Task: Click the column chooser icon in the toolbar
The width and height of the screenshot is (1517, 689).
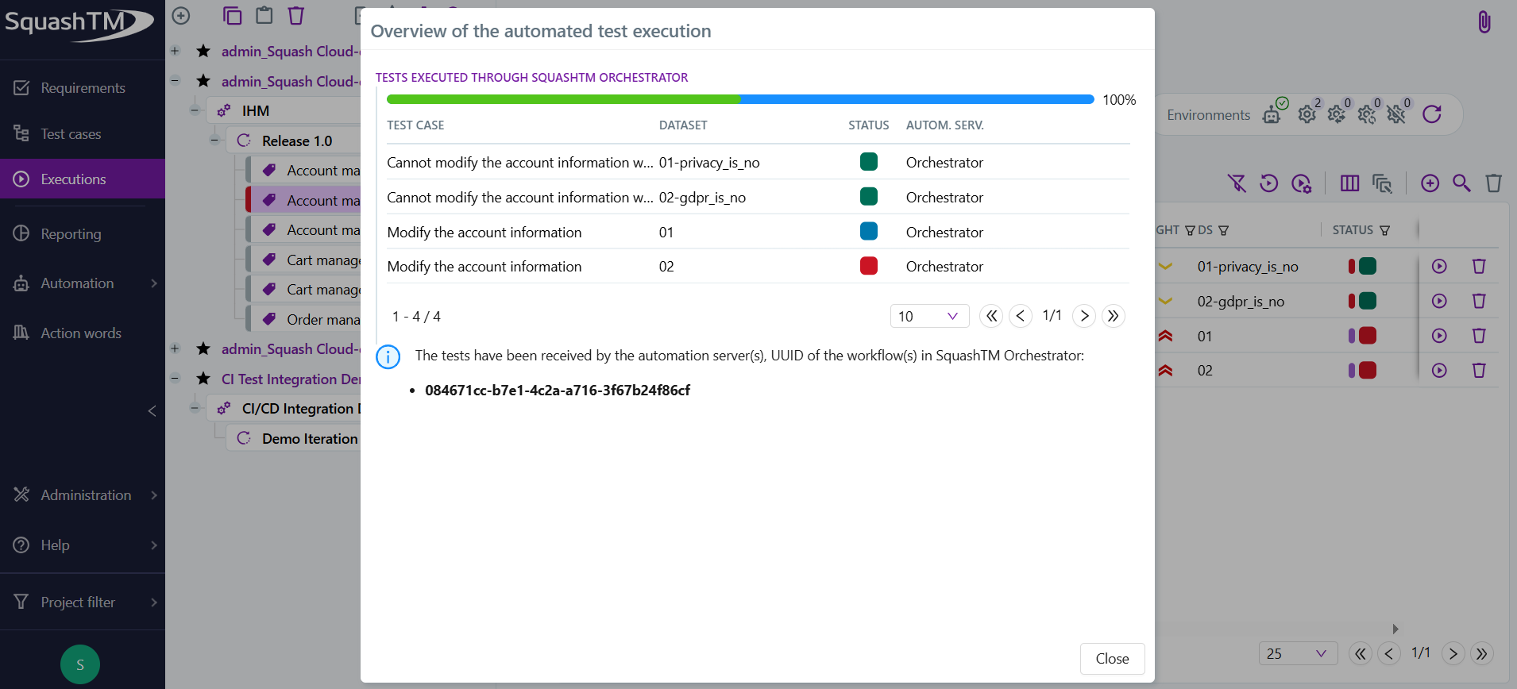Action: (x=1349, y=183)
